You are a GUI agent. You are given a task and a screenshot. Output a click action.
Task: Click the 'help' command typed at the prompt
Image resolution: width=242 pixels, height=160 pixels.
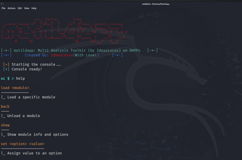click(20, 78)
